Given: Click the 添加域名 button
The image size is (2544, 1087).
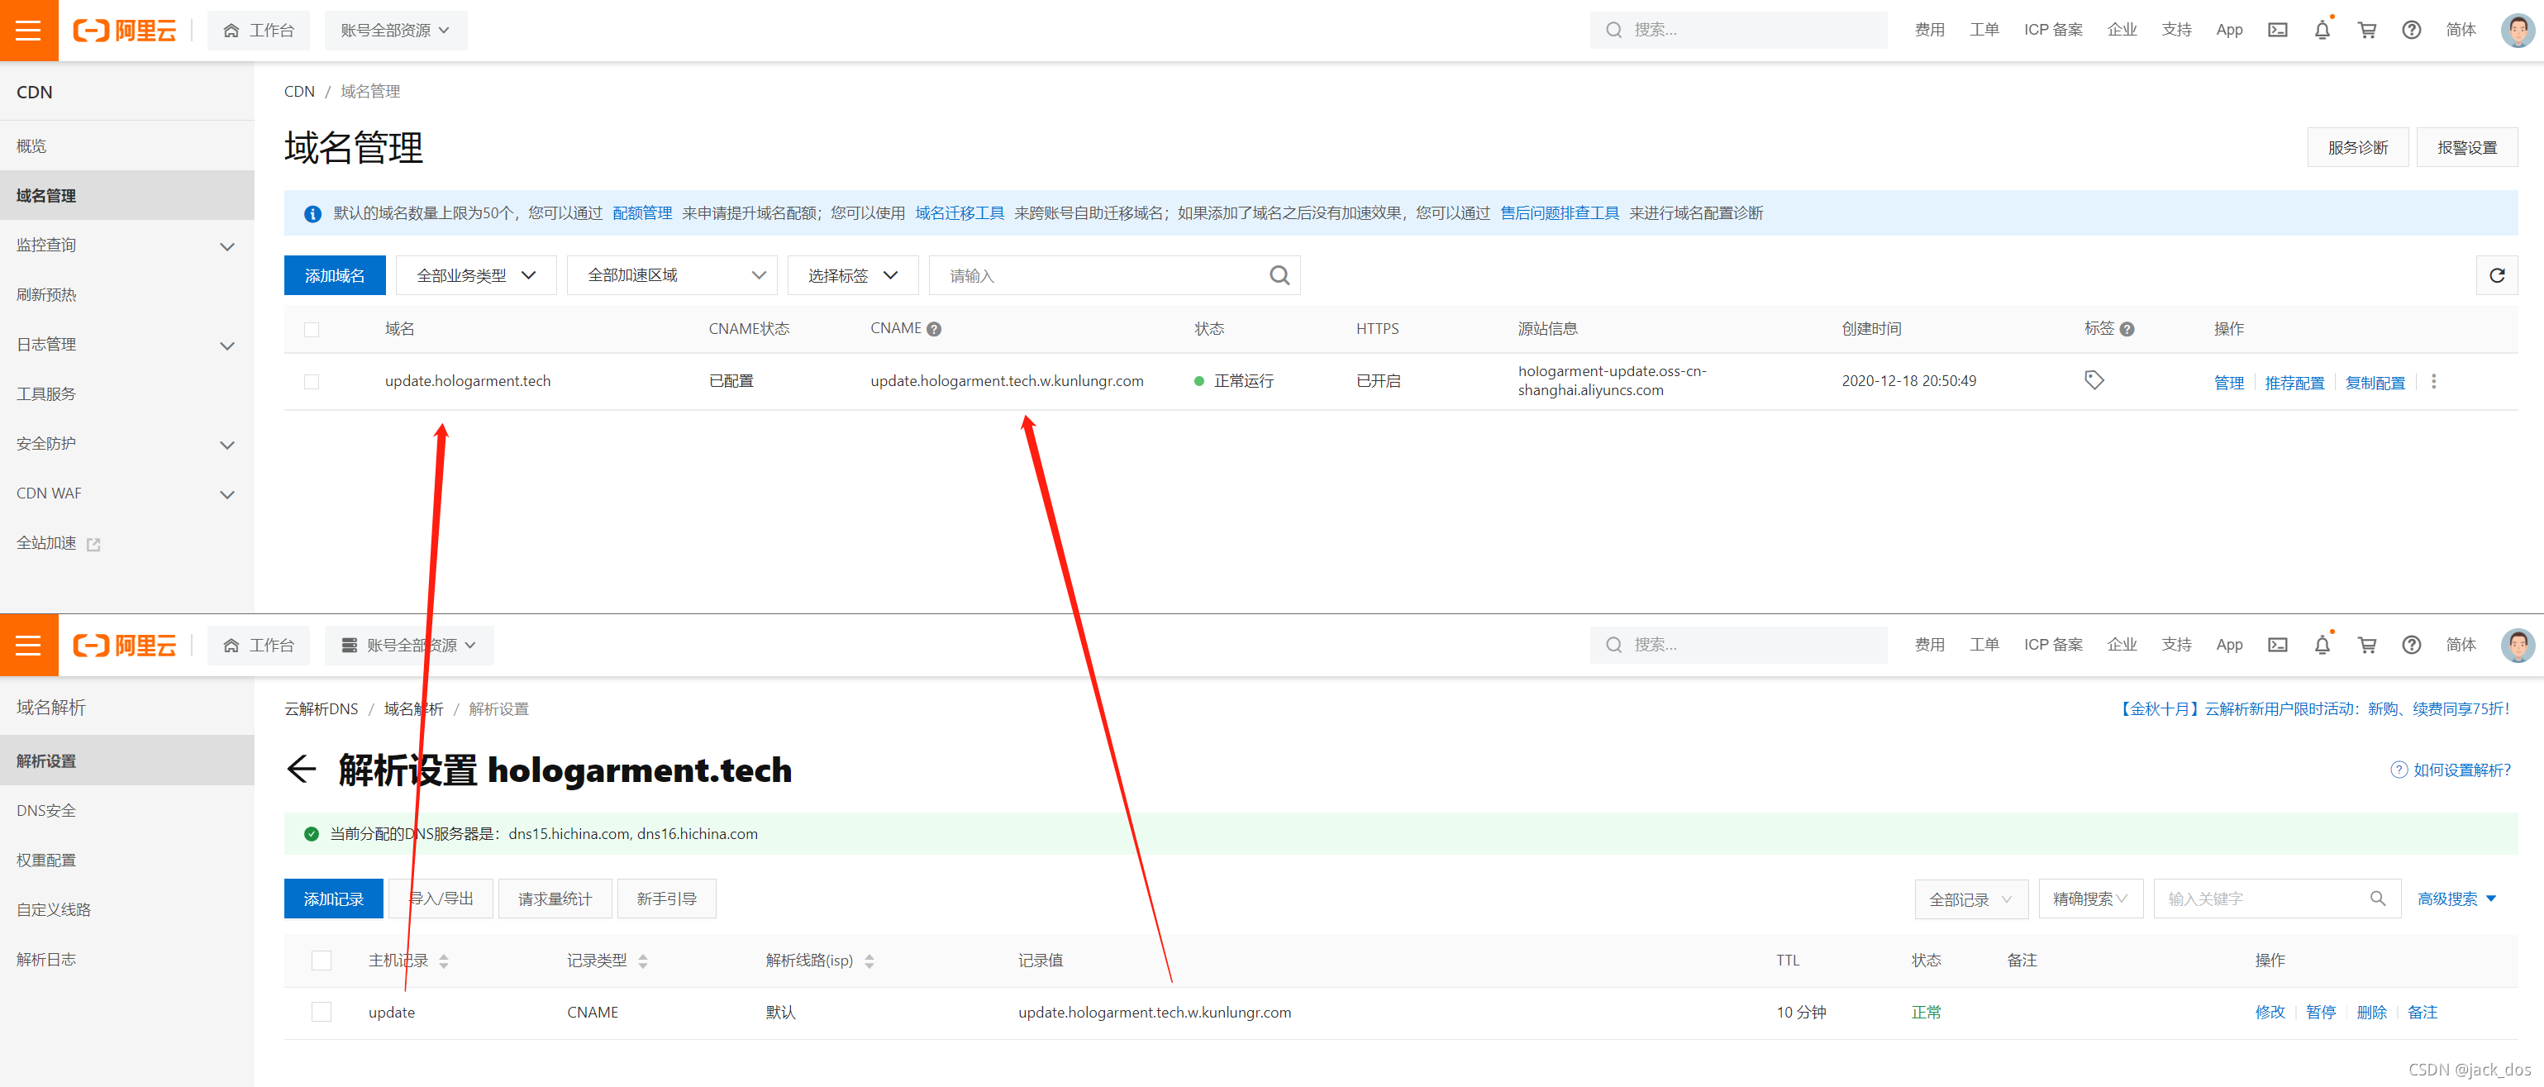Looking at the screenshot, I should [x=334, y=275].
